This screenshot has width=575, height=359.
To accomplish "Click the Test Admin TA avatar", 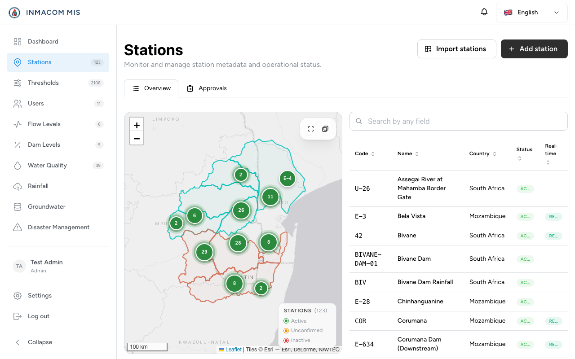I will click(x=19, y=266).
